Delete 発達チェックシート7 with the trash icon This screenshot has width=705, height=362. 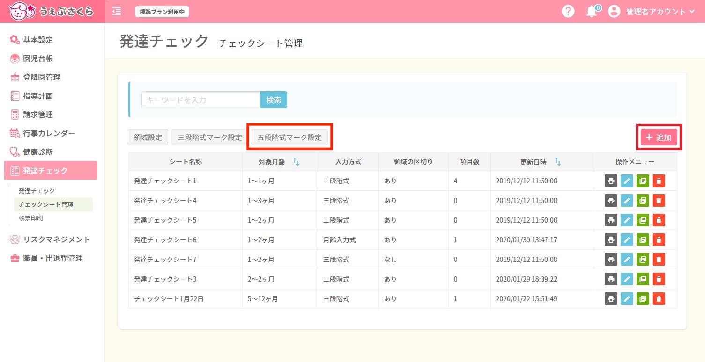(659, 260)
